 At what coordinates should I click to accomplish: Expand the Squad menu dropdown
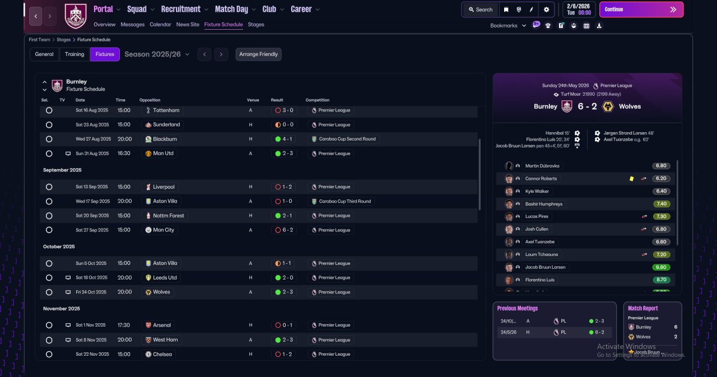(x=152, y=10)
